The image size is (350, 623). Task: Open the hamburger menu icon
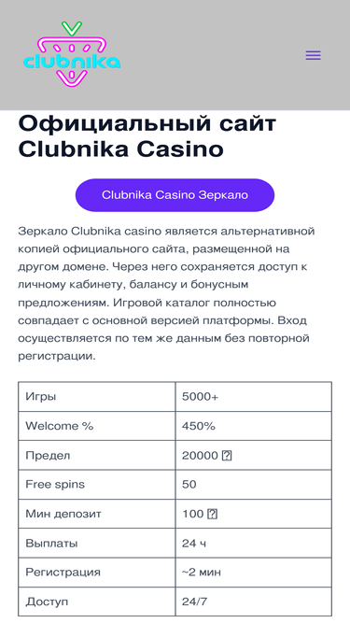pyautogui.click(x=313, y=55)
